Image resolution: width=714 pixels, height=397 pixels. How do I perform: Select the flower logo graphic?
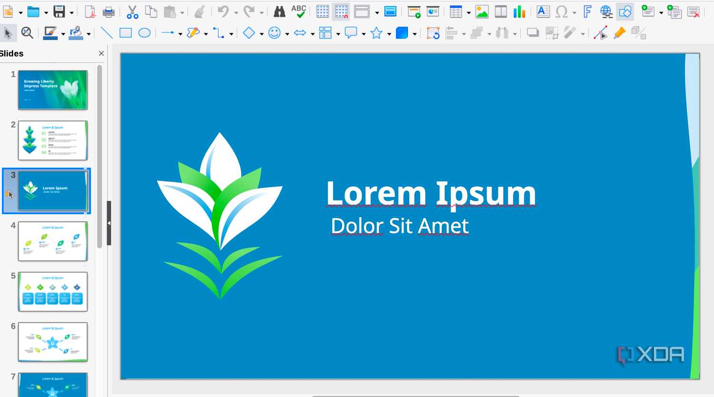click(220, 216)
